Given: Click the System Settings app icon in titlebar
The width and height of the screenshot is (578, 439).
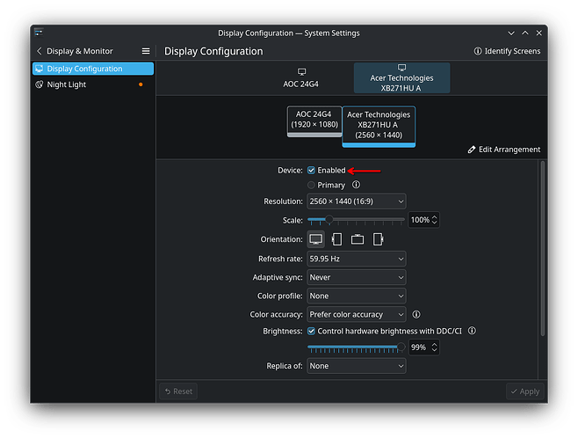Looking at the screenshot, I should pos(39,33).
